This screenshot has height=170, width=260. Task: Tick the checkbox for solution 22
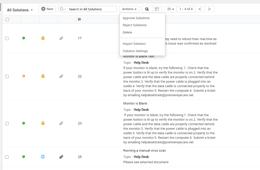pos(7,76)
